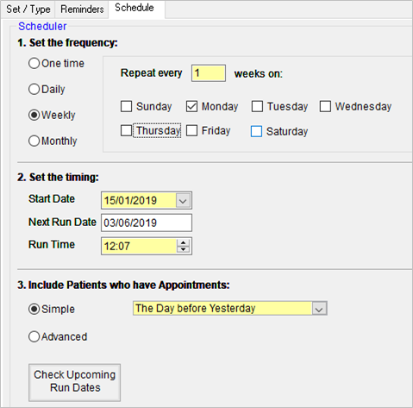The image size is (413, 408).
Task: Decrease Run Time with the down arrow
Action: (183, 249)
